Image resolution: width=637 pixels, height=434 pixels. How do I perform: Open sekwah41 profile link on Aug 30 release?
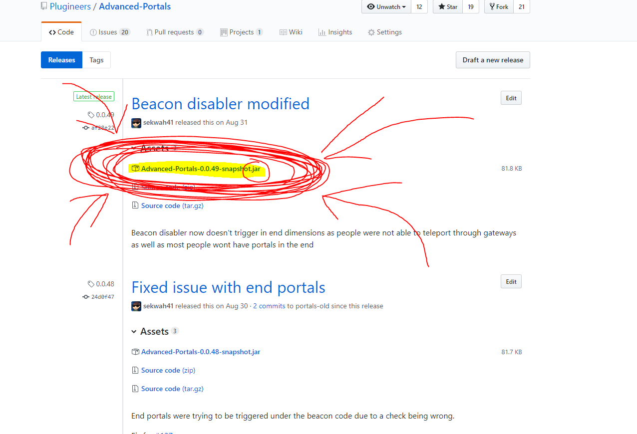(x=158, y=306)
